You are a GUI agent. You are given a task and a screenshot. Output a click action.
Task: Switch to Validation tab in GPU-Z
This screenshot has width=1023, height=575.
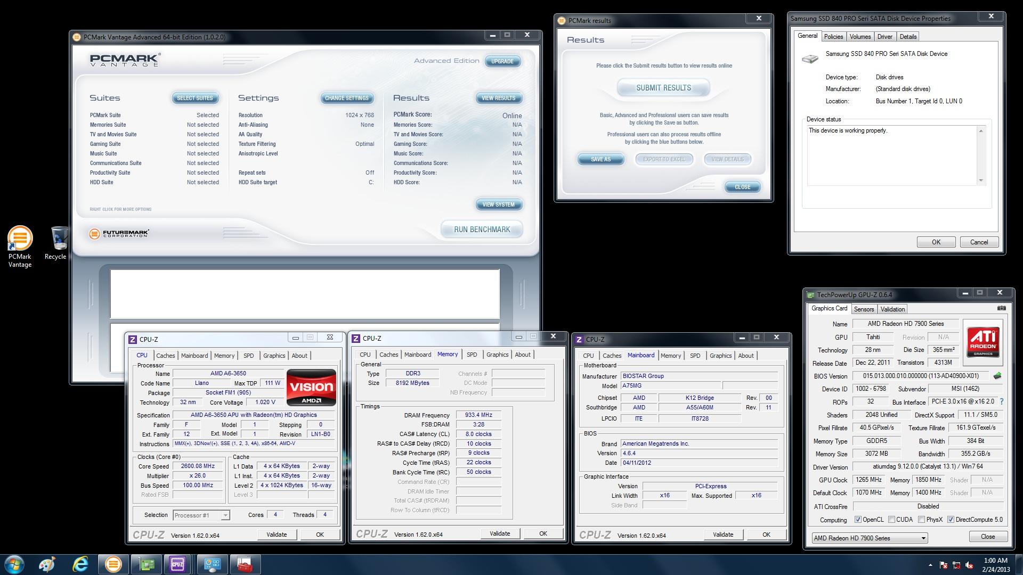pyautogui.click(x=892, y=309)
